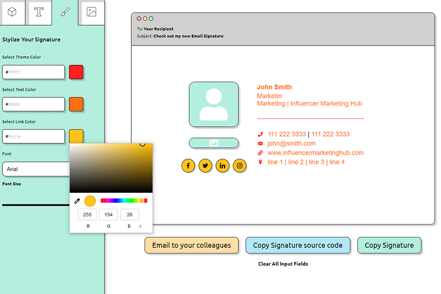Viewport: 441px width, 294px height.
Task: Click the john@smith.com email link
Action: 291,143
